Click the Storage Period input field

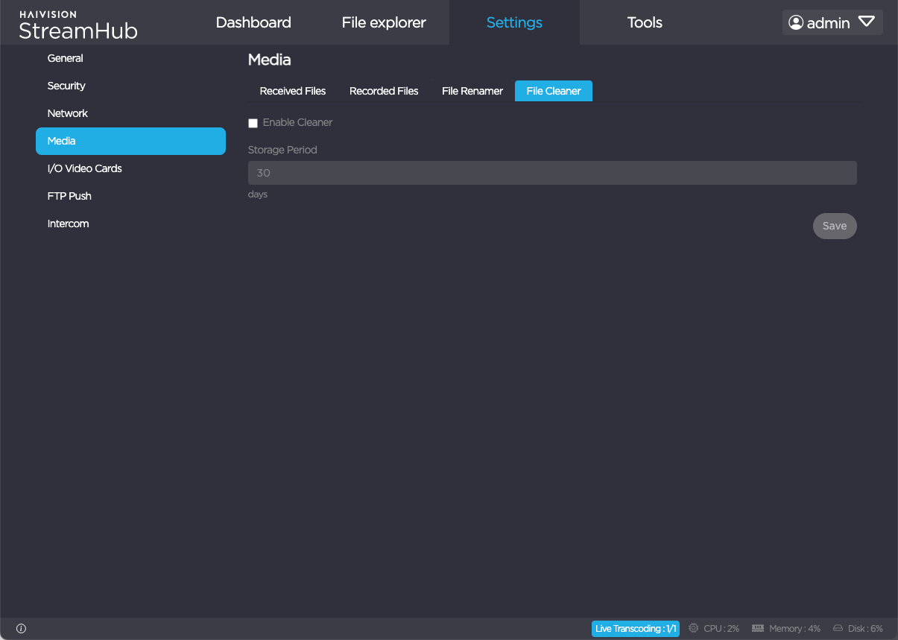pos(552,173)
